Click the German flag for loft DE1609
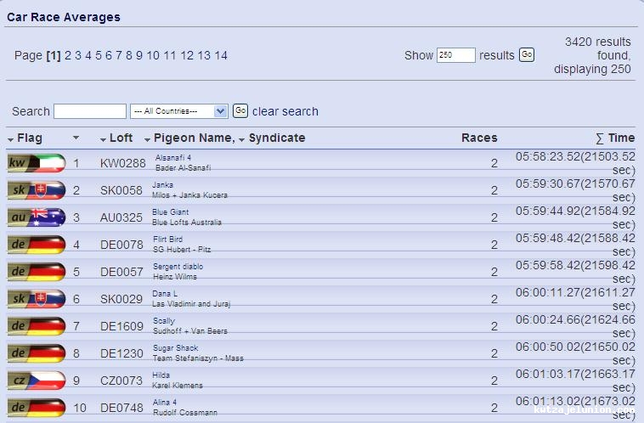This screenshot has height=423, width=644. tap(36, 326)
